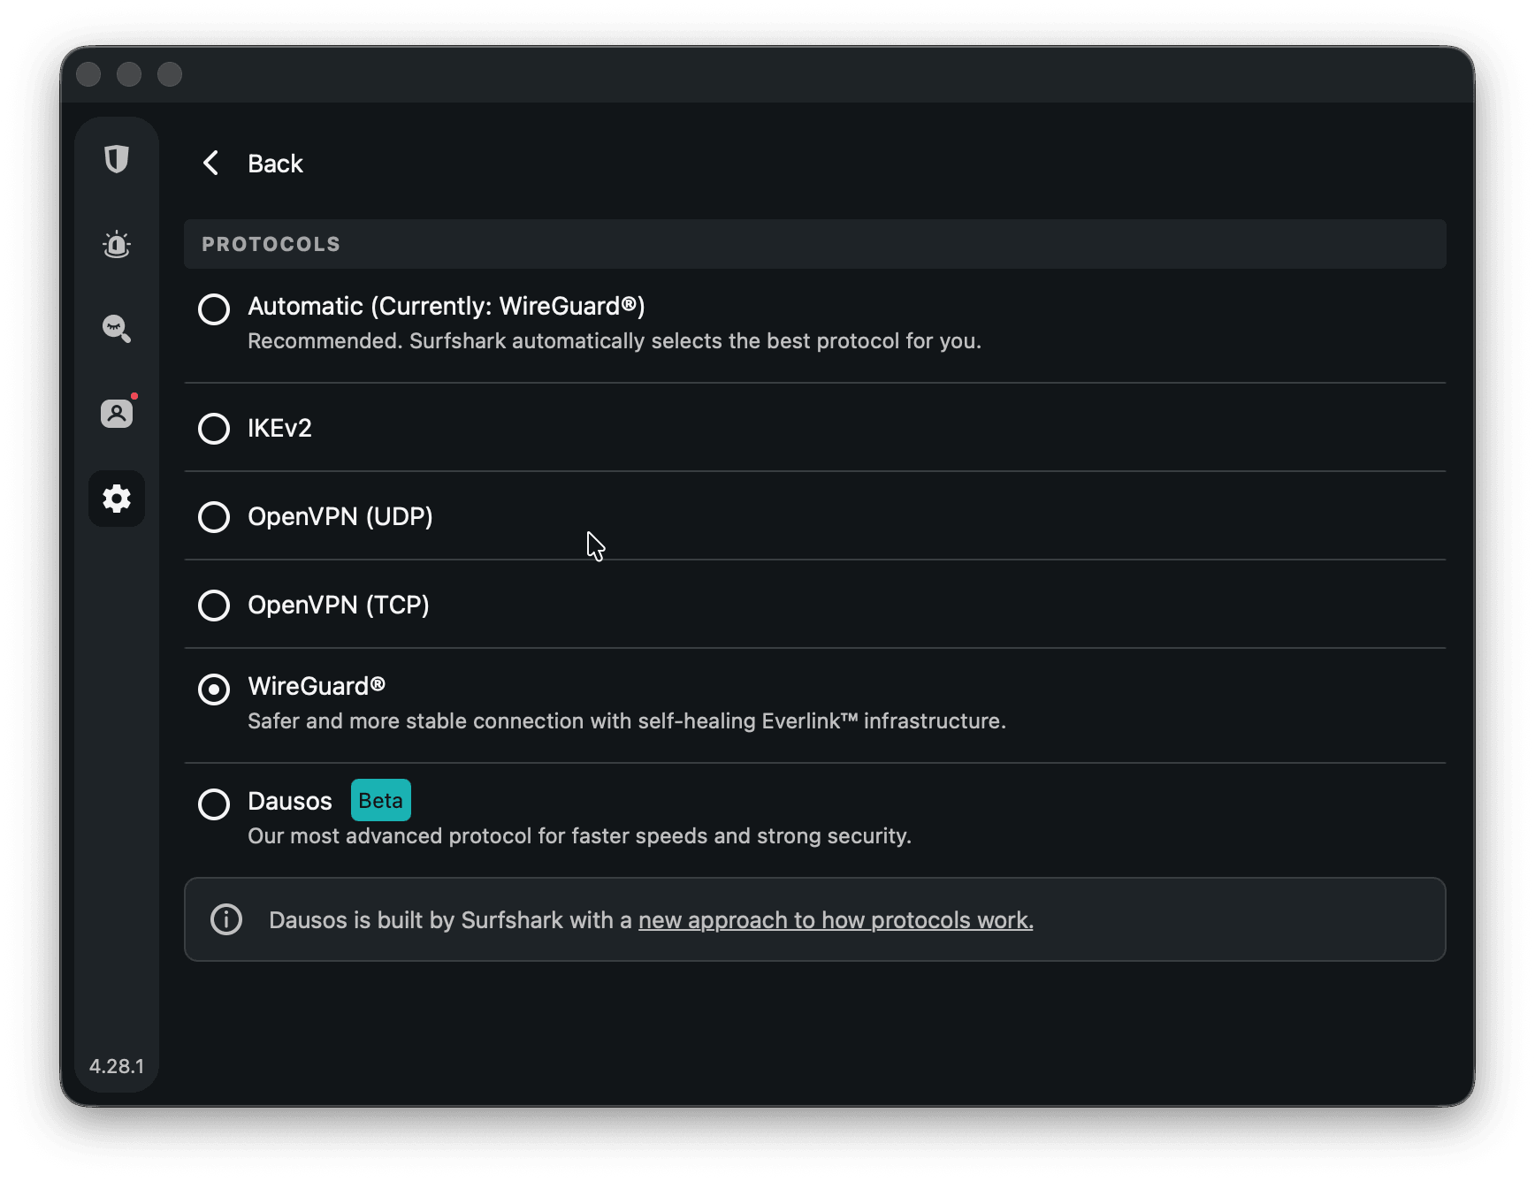1535x1181 pixels.
Task: Go Back to previous settings page
Action: (x=275, y=164)
